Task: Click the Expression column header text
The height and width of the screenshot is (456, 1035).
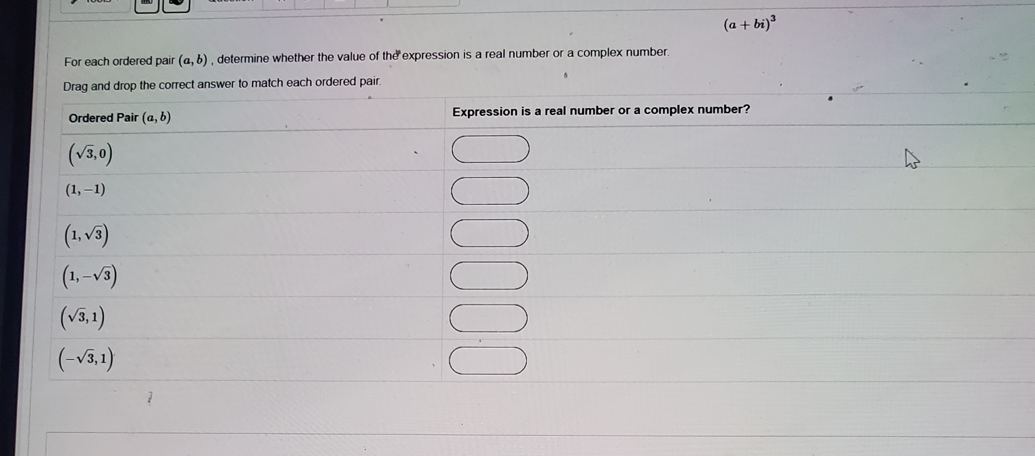Action: click(x=601, y=110)
